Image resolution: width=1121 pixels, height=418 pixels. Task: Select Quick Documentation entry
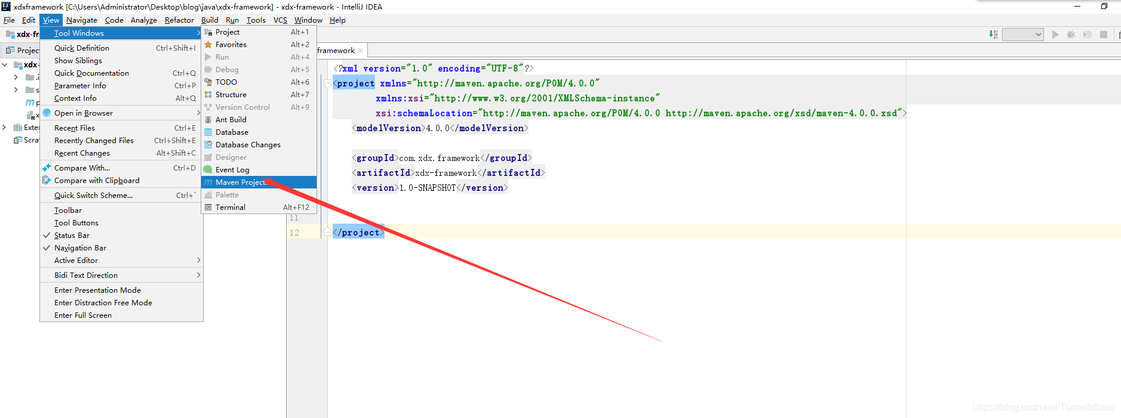121,73
